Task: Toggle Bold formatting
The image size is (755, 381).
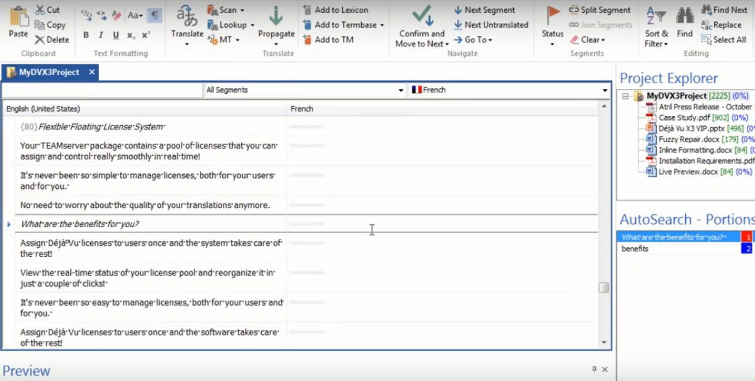Action: [x=86, y=35]
